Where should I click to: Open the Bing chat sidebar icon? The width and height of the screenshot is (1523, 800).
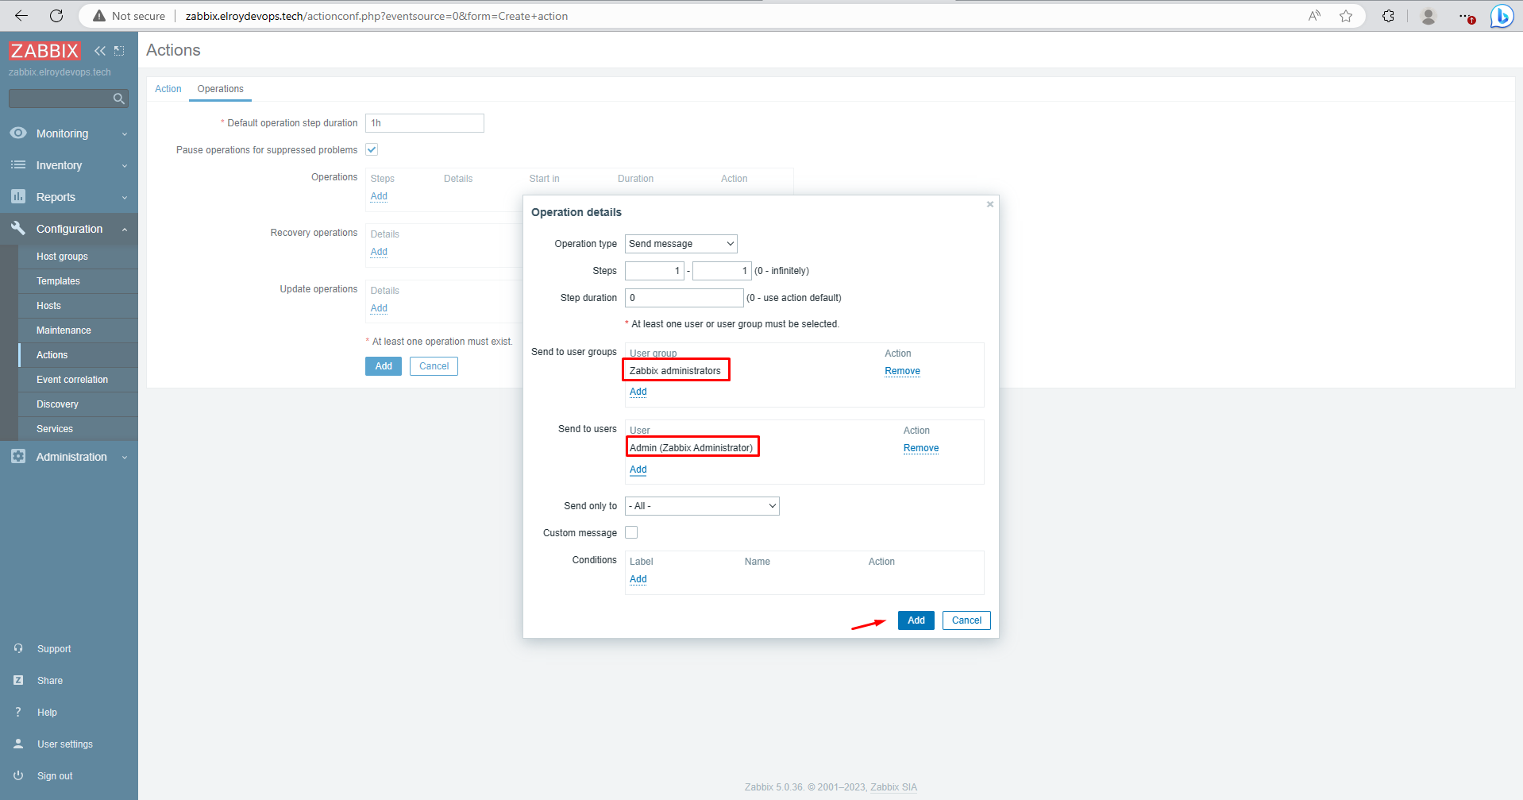coord(1502,16)
